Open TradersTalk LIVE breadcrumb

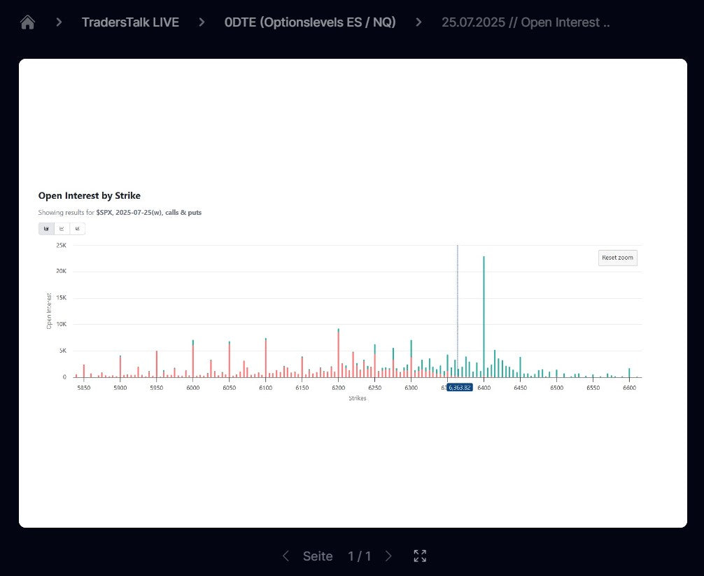click(130, 22)
